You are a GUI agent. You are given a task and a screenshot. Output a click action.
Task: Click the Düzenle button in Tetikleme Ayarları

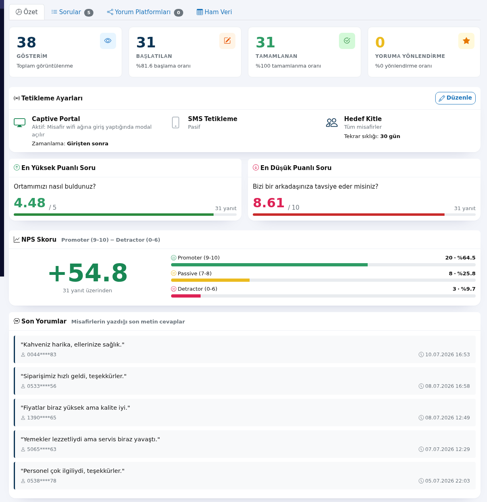455,98
